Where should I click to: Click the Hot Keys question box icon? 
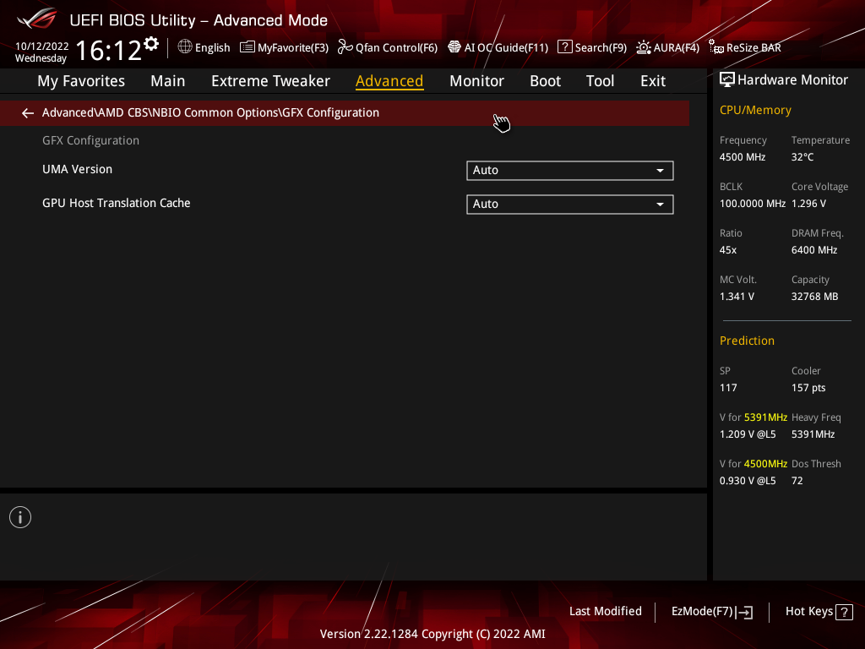point(844,612)
